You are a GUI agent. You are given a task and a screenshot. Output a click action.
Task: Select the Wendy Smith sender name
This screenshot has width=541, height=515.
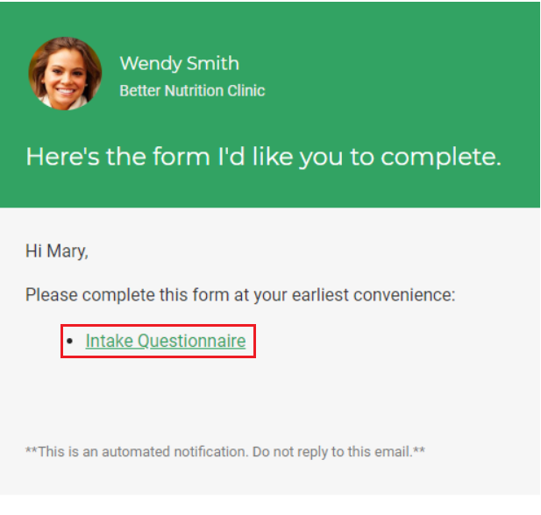point(180,63)
